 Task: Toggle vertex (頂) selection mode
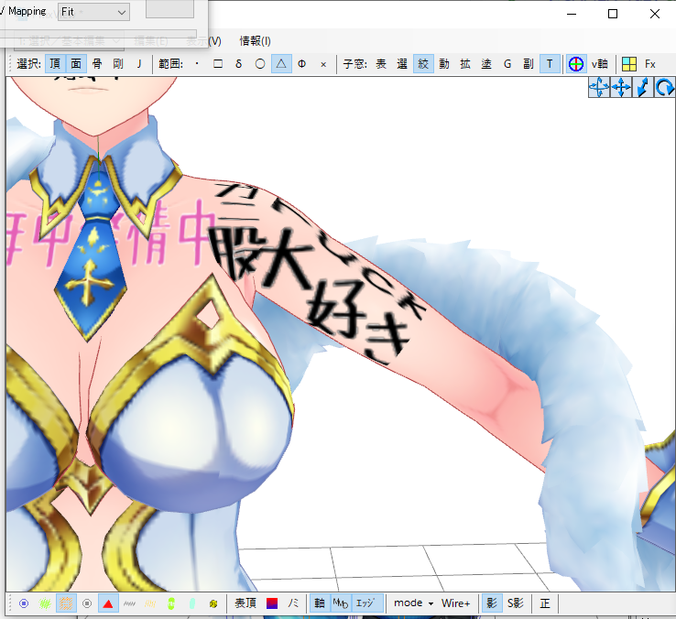(x=55, y=64)
